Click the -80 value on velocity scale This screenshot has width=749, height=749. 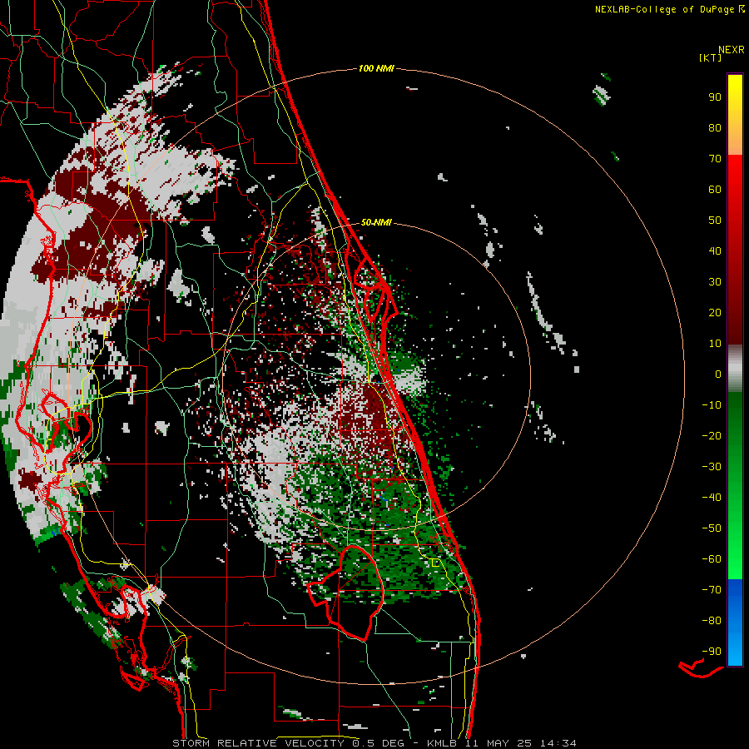(x=712, y=621)
